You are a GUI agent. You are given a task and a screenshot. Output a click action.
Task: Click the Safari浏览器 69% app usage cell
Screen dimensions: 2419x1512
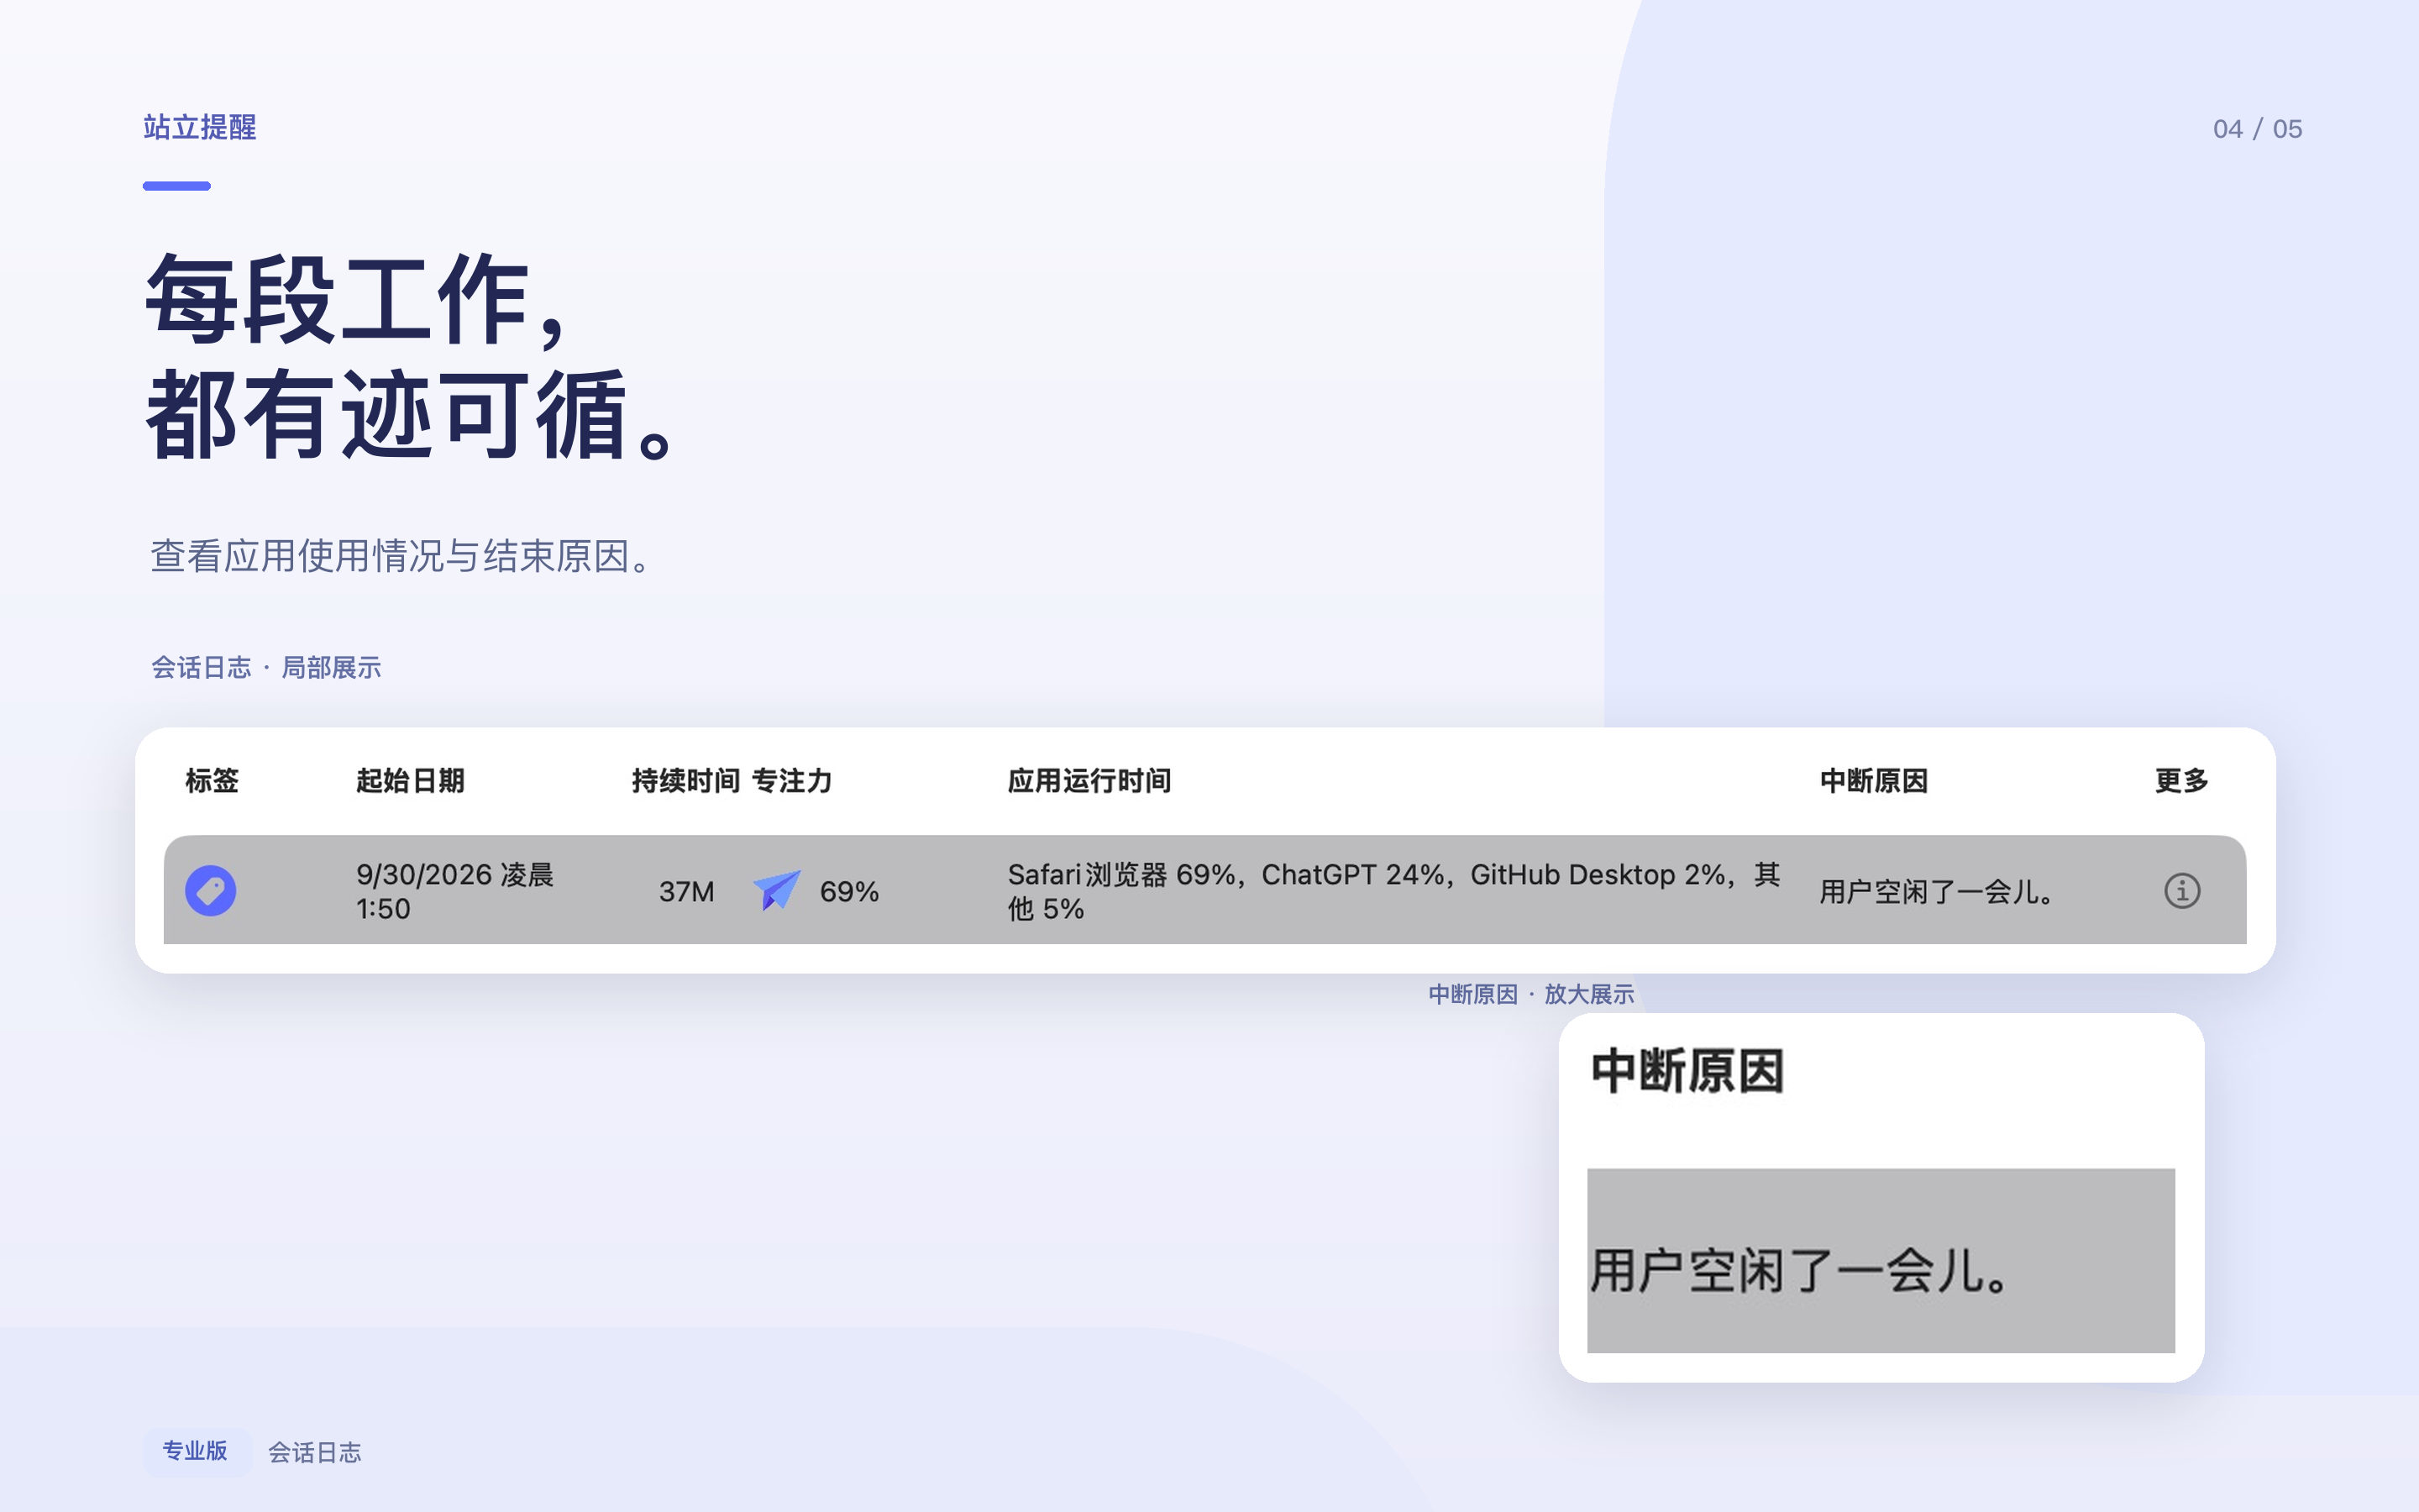[1393, 891]
